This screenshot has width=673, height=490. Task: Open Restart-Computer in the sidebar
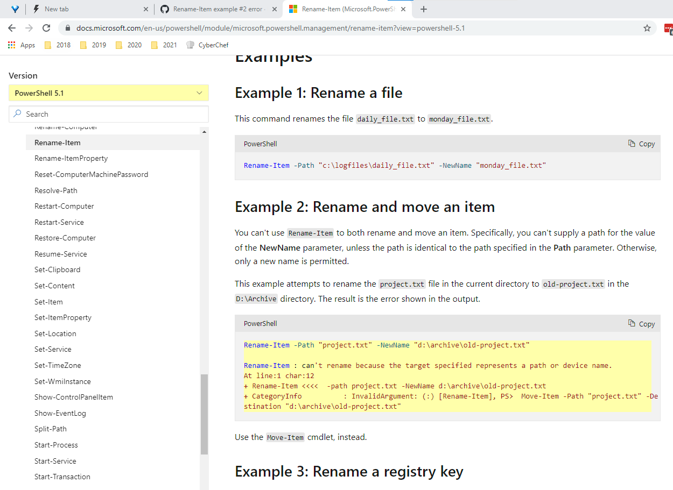pyautogui.click(x=64, y=206)
